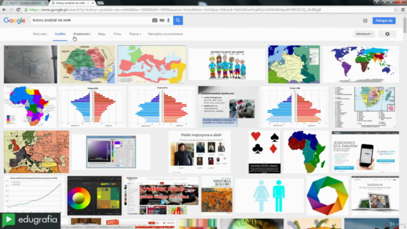407x229 pixels.
Task: Click the Zaloguj się button
Action: (x=384, y=20)
